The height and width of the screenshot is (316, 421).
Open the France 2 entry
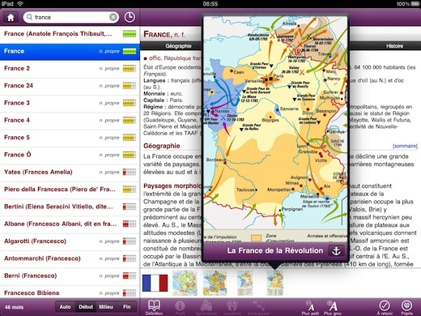point(70,69)
